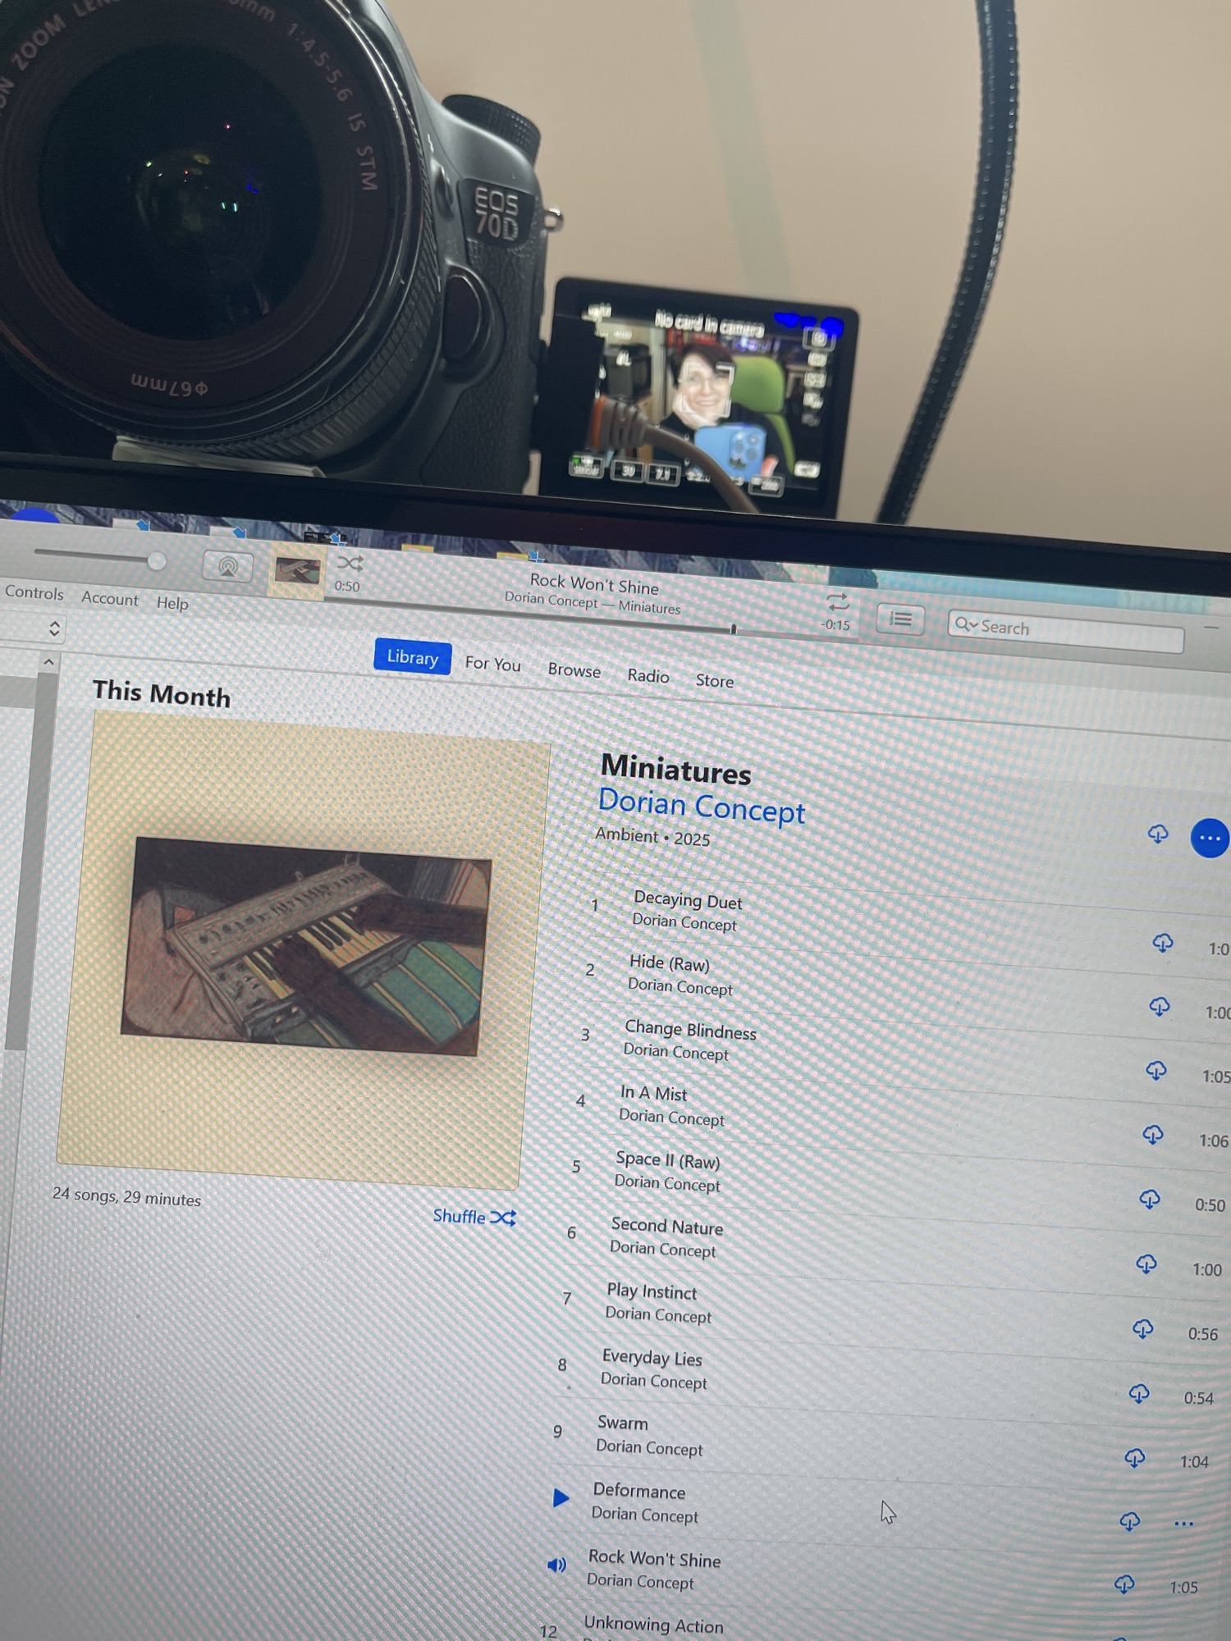Screen dimensions: 1231x1641
Task: Download the Swarm track from cloud
Action: click(1134, 1457)
